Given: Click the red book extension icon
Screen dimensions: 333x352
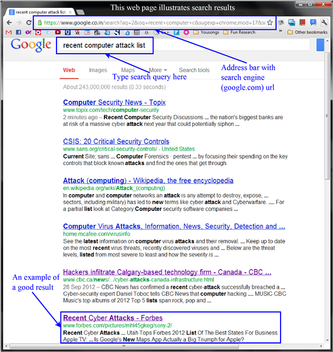Looking at the screenshot, I should pyautogui.click(x=303, y=22).
